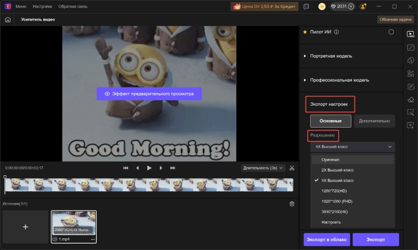418x250 pixels.
Task: Select the 1.mp4 source thumbnail
Action: pos(74,227)
